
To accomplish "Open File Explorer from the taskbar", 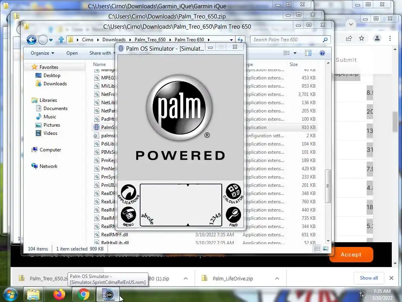I will (33, 295).
